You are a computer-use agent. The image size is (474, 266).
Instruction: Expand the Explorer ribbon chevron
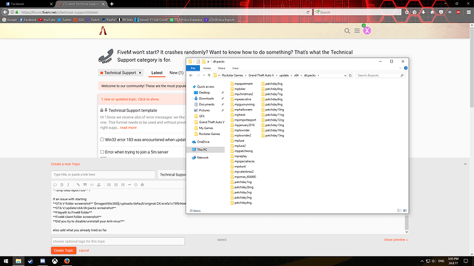point(400,68)
